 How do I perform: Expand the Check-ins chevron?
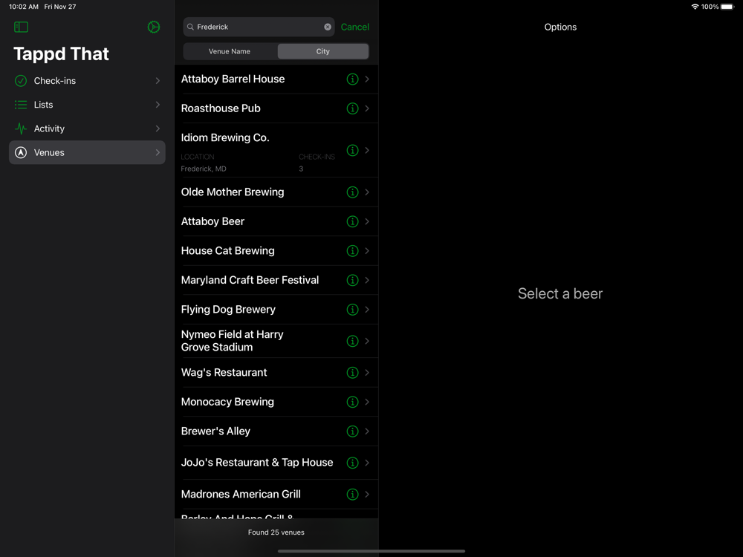158,81
